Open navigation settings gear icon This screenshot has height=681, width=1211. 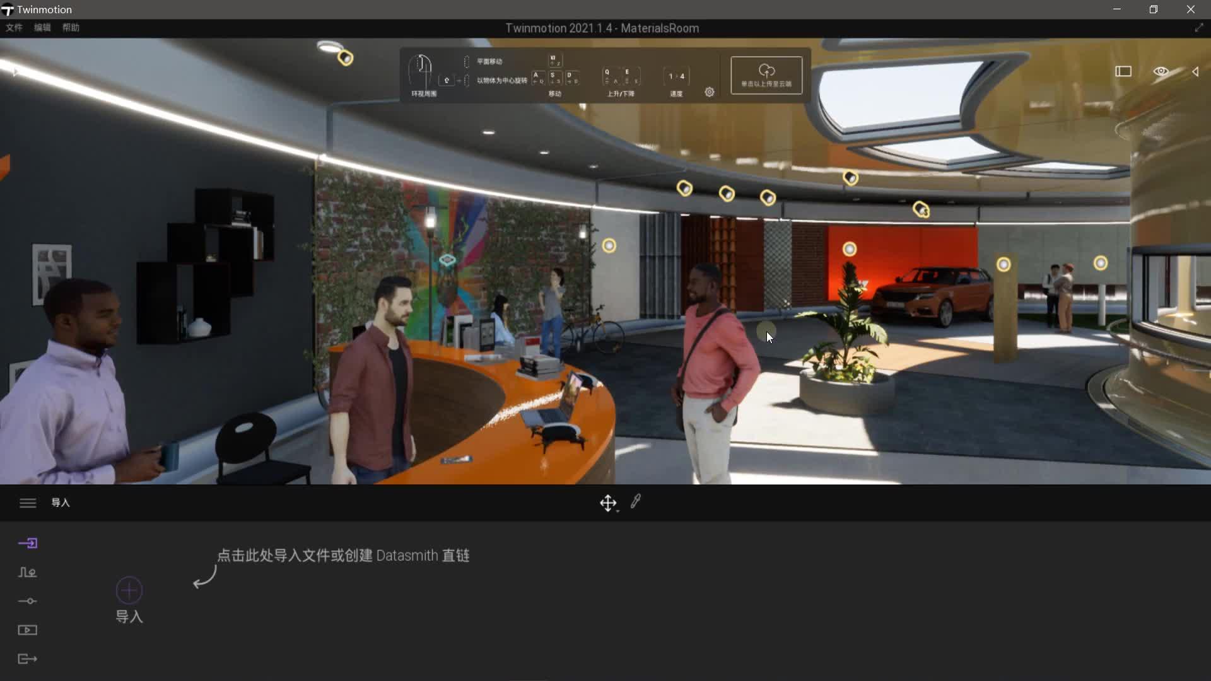pyautogui.click(x=710, y=92)
